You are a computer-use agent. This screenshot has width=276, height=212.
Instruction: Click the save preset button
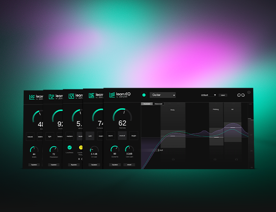coord(223,95)
